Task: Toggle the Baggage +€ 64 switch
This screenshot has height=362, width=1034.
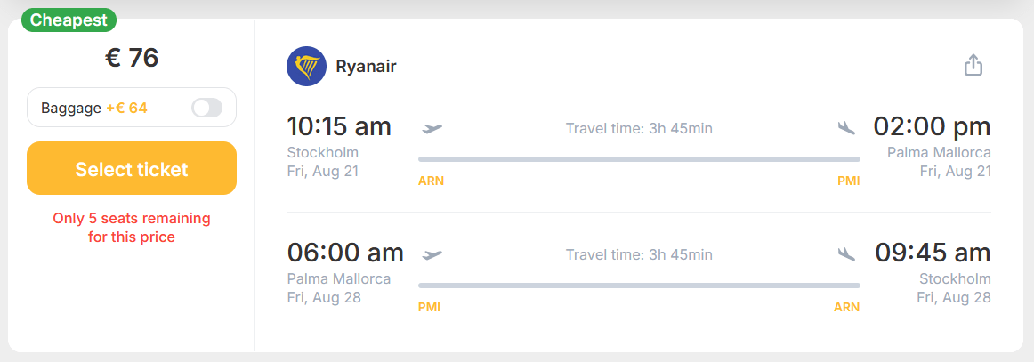Action: 206,108
